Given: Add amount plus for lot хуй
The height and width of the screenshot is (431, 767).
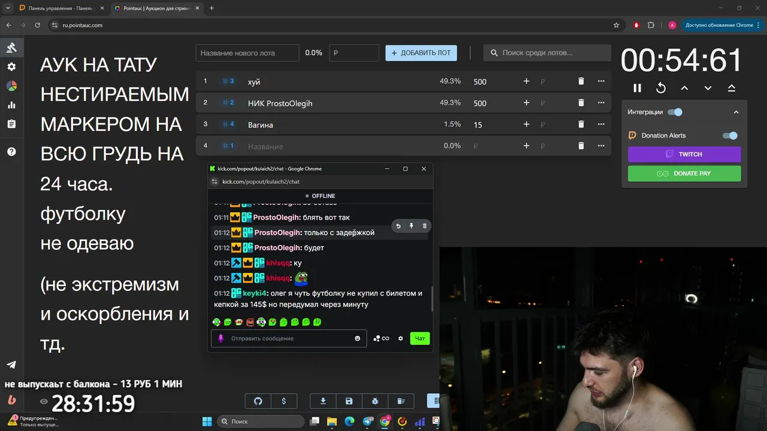Looking at the screenshot, I should [526, 81].
